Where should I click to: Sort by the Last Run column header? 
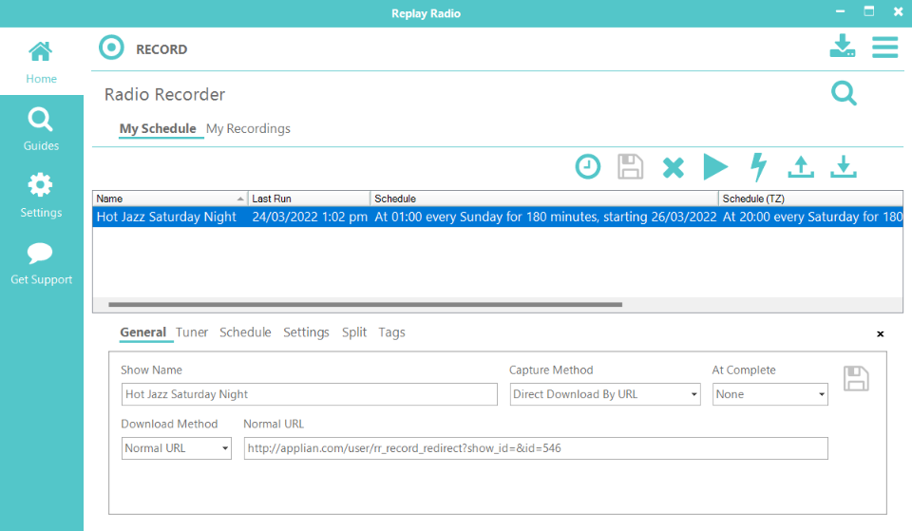pos(309,199)
